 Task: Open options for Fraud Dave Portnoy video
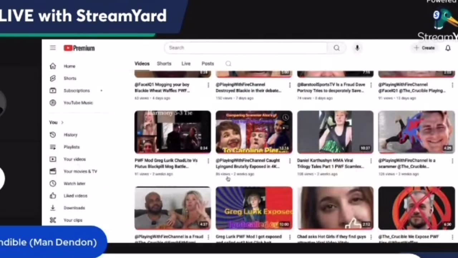pos(371,85)
